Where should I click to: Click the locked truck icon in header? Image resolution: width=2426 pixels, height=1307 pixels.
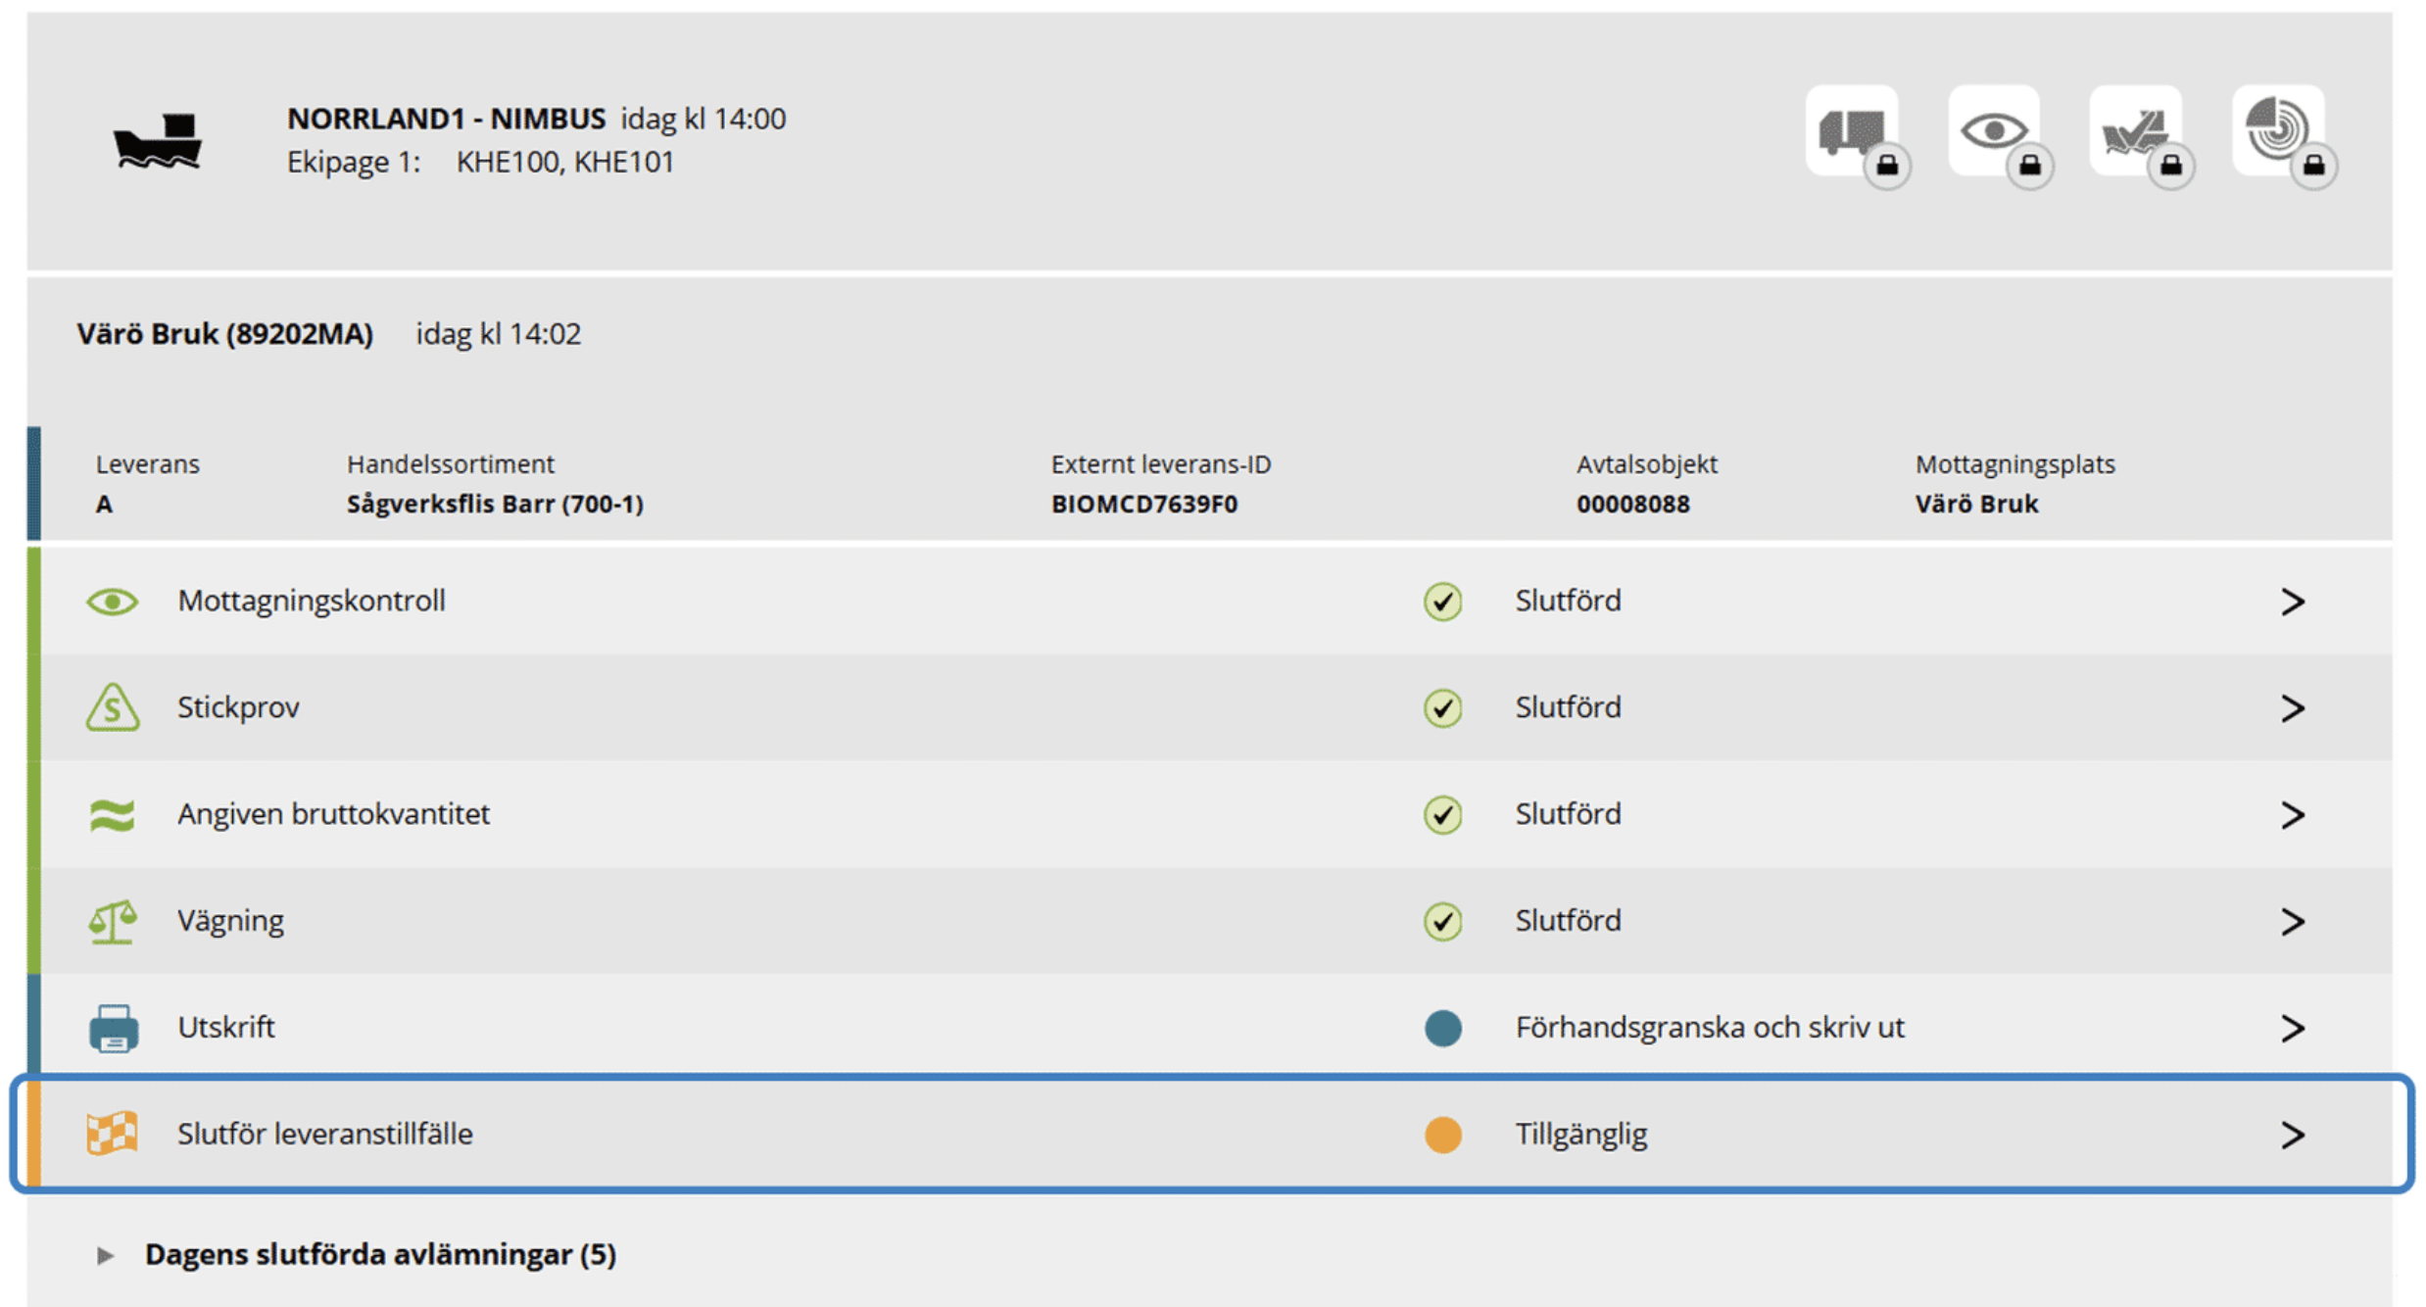(1853, 132)
